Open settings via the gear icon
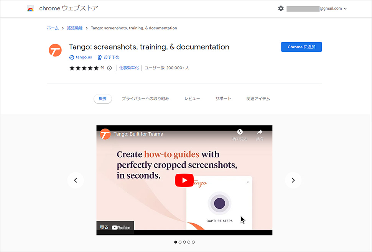This screenshot has height=252, width=372. 281,8
